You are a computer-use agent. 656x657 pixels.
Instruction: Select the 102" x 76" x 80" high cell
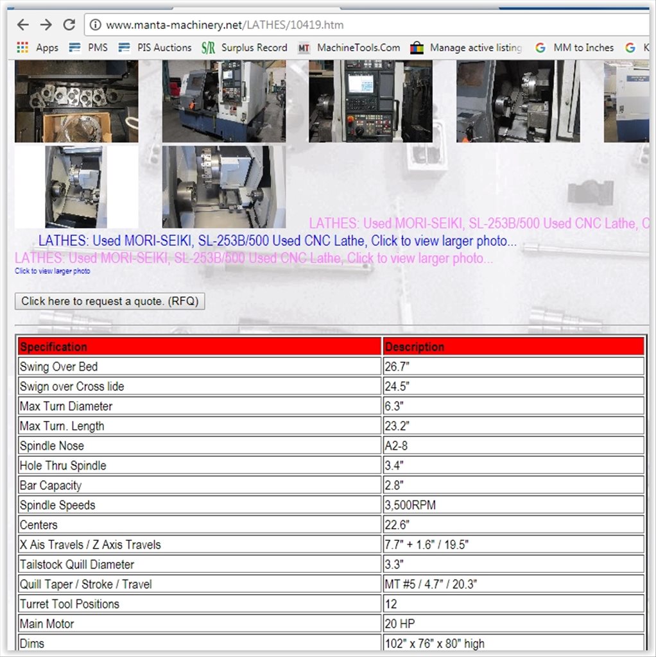[x=514, y=643]
